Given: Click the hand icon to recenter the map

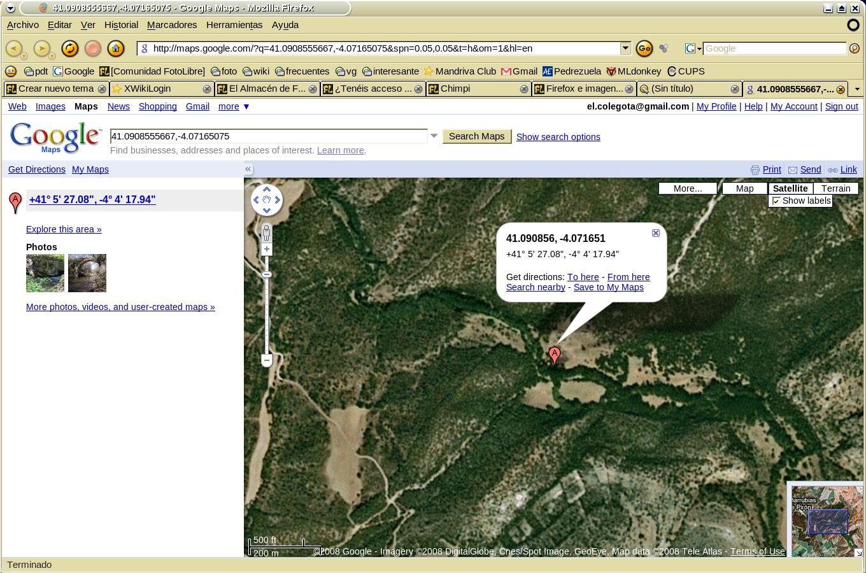Looking at the screenshot, I should click(x=267, y=200).
